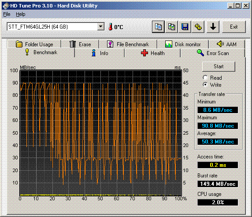Switch to the Error Scan tab
The height and width of the screenshot is (217, 252).
pos(212,53)
